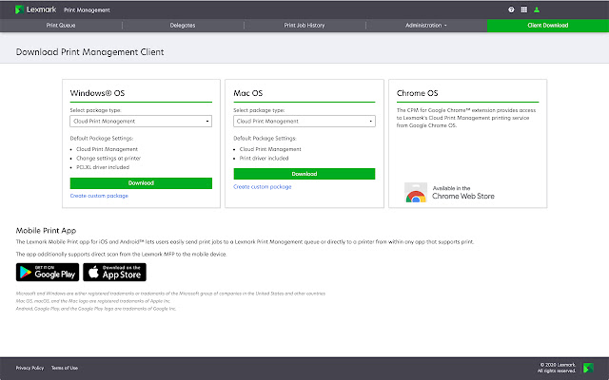This screenshot has width=609, height=380.
Task: Open the Download on the App Store badge
Action: tap(113, 273)
